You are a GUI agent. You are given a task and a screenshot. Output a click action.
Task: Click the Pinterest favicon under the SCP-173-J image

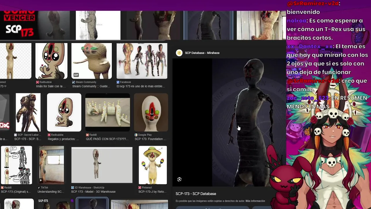point(140,188)
